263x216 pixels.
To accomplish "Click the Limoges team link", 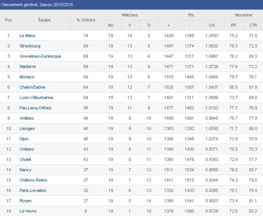I will [27, 128].
